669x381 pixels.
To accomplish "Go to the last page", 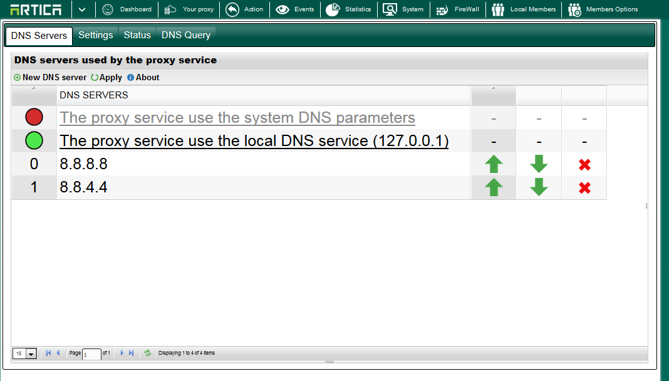I will coord(132,353).
